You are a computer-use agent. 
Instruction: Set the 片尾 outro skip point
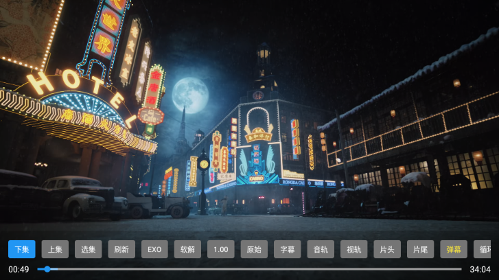point(420,249)
